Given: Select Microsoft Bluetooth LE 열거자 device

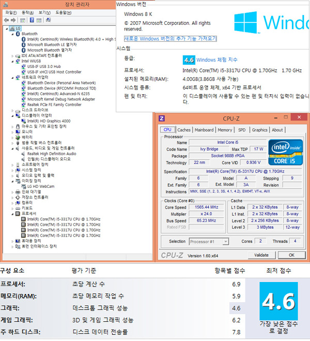Looking at the screenshot, I should (52, 45).
